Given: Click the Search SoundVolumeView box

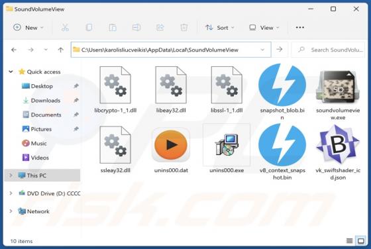Looking at the screenshot, I should 328,50.
